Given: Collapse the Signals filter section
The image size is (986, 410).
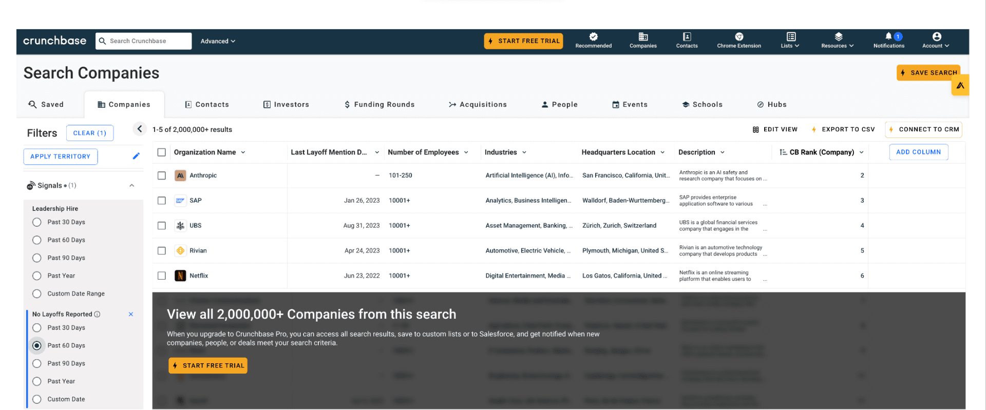Looking at the screenshot, I should point(132,186).
